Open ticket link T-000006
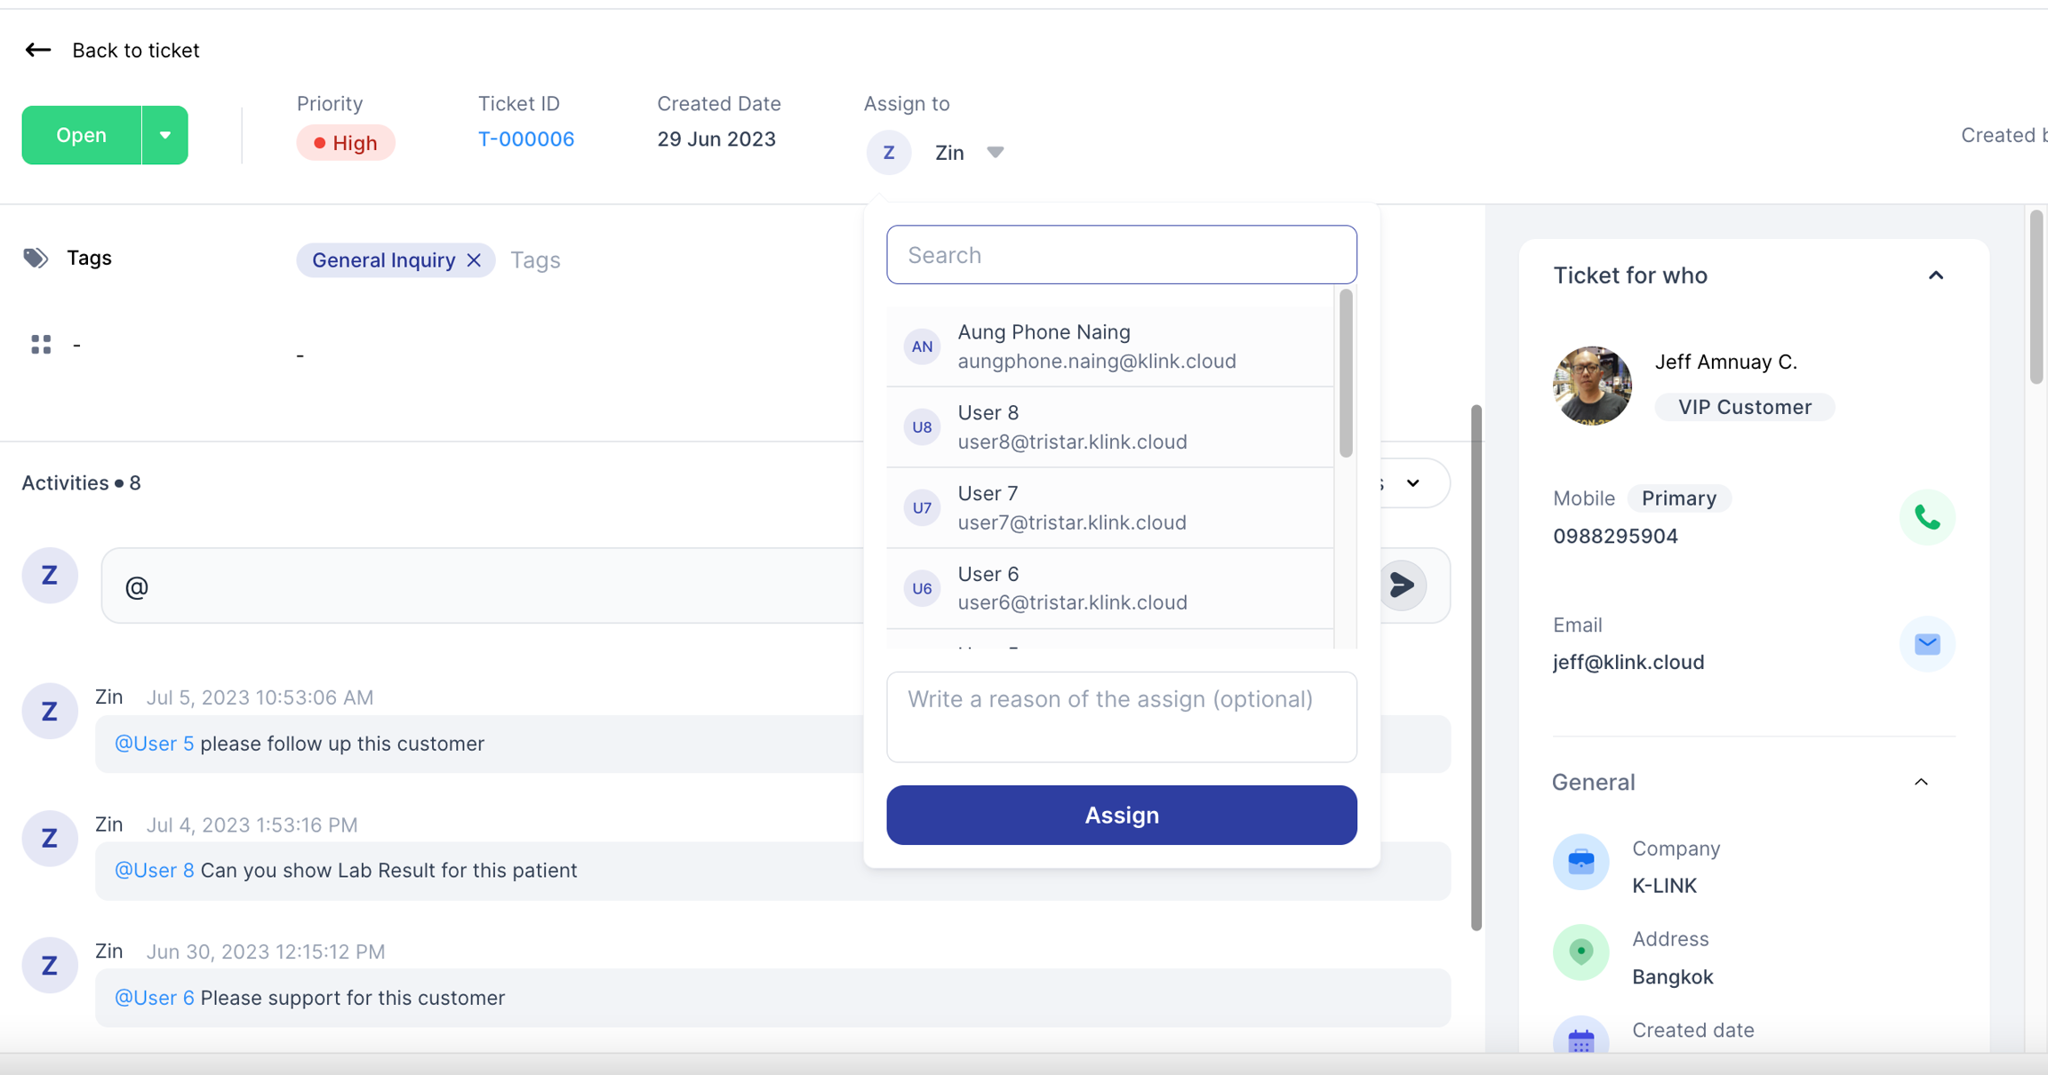Screen dimensions: 2048x1075 tap(526, 139)
